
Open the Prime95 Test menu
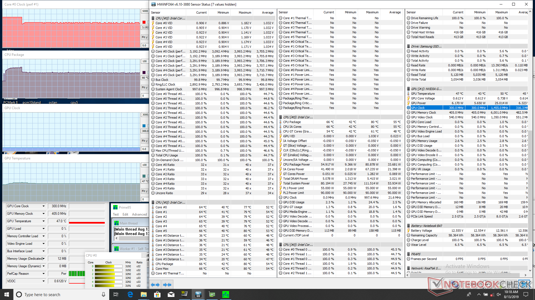(x=116, y=214)
